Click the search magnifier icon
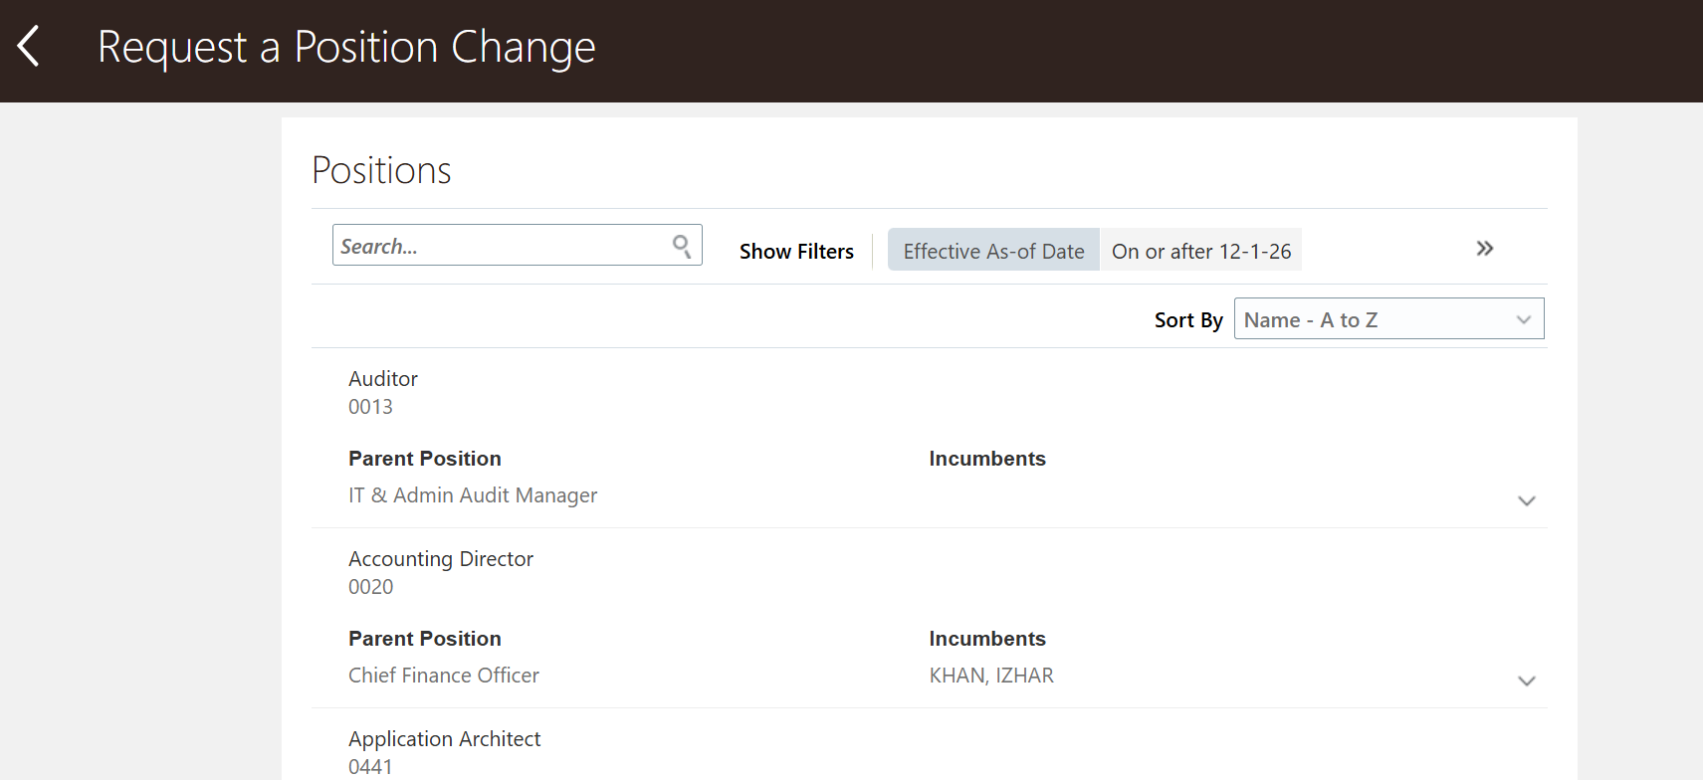The height and width of the screenshot is (780, 1703). (x=682, y=246)
